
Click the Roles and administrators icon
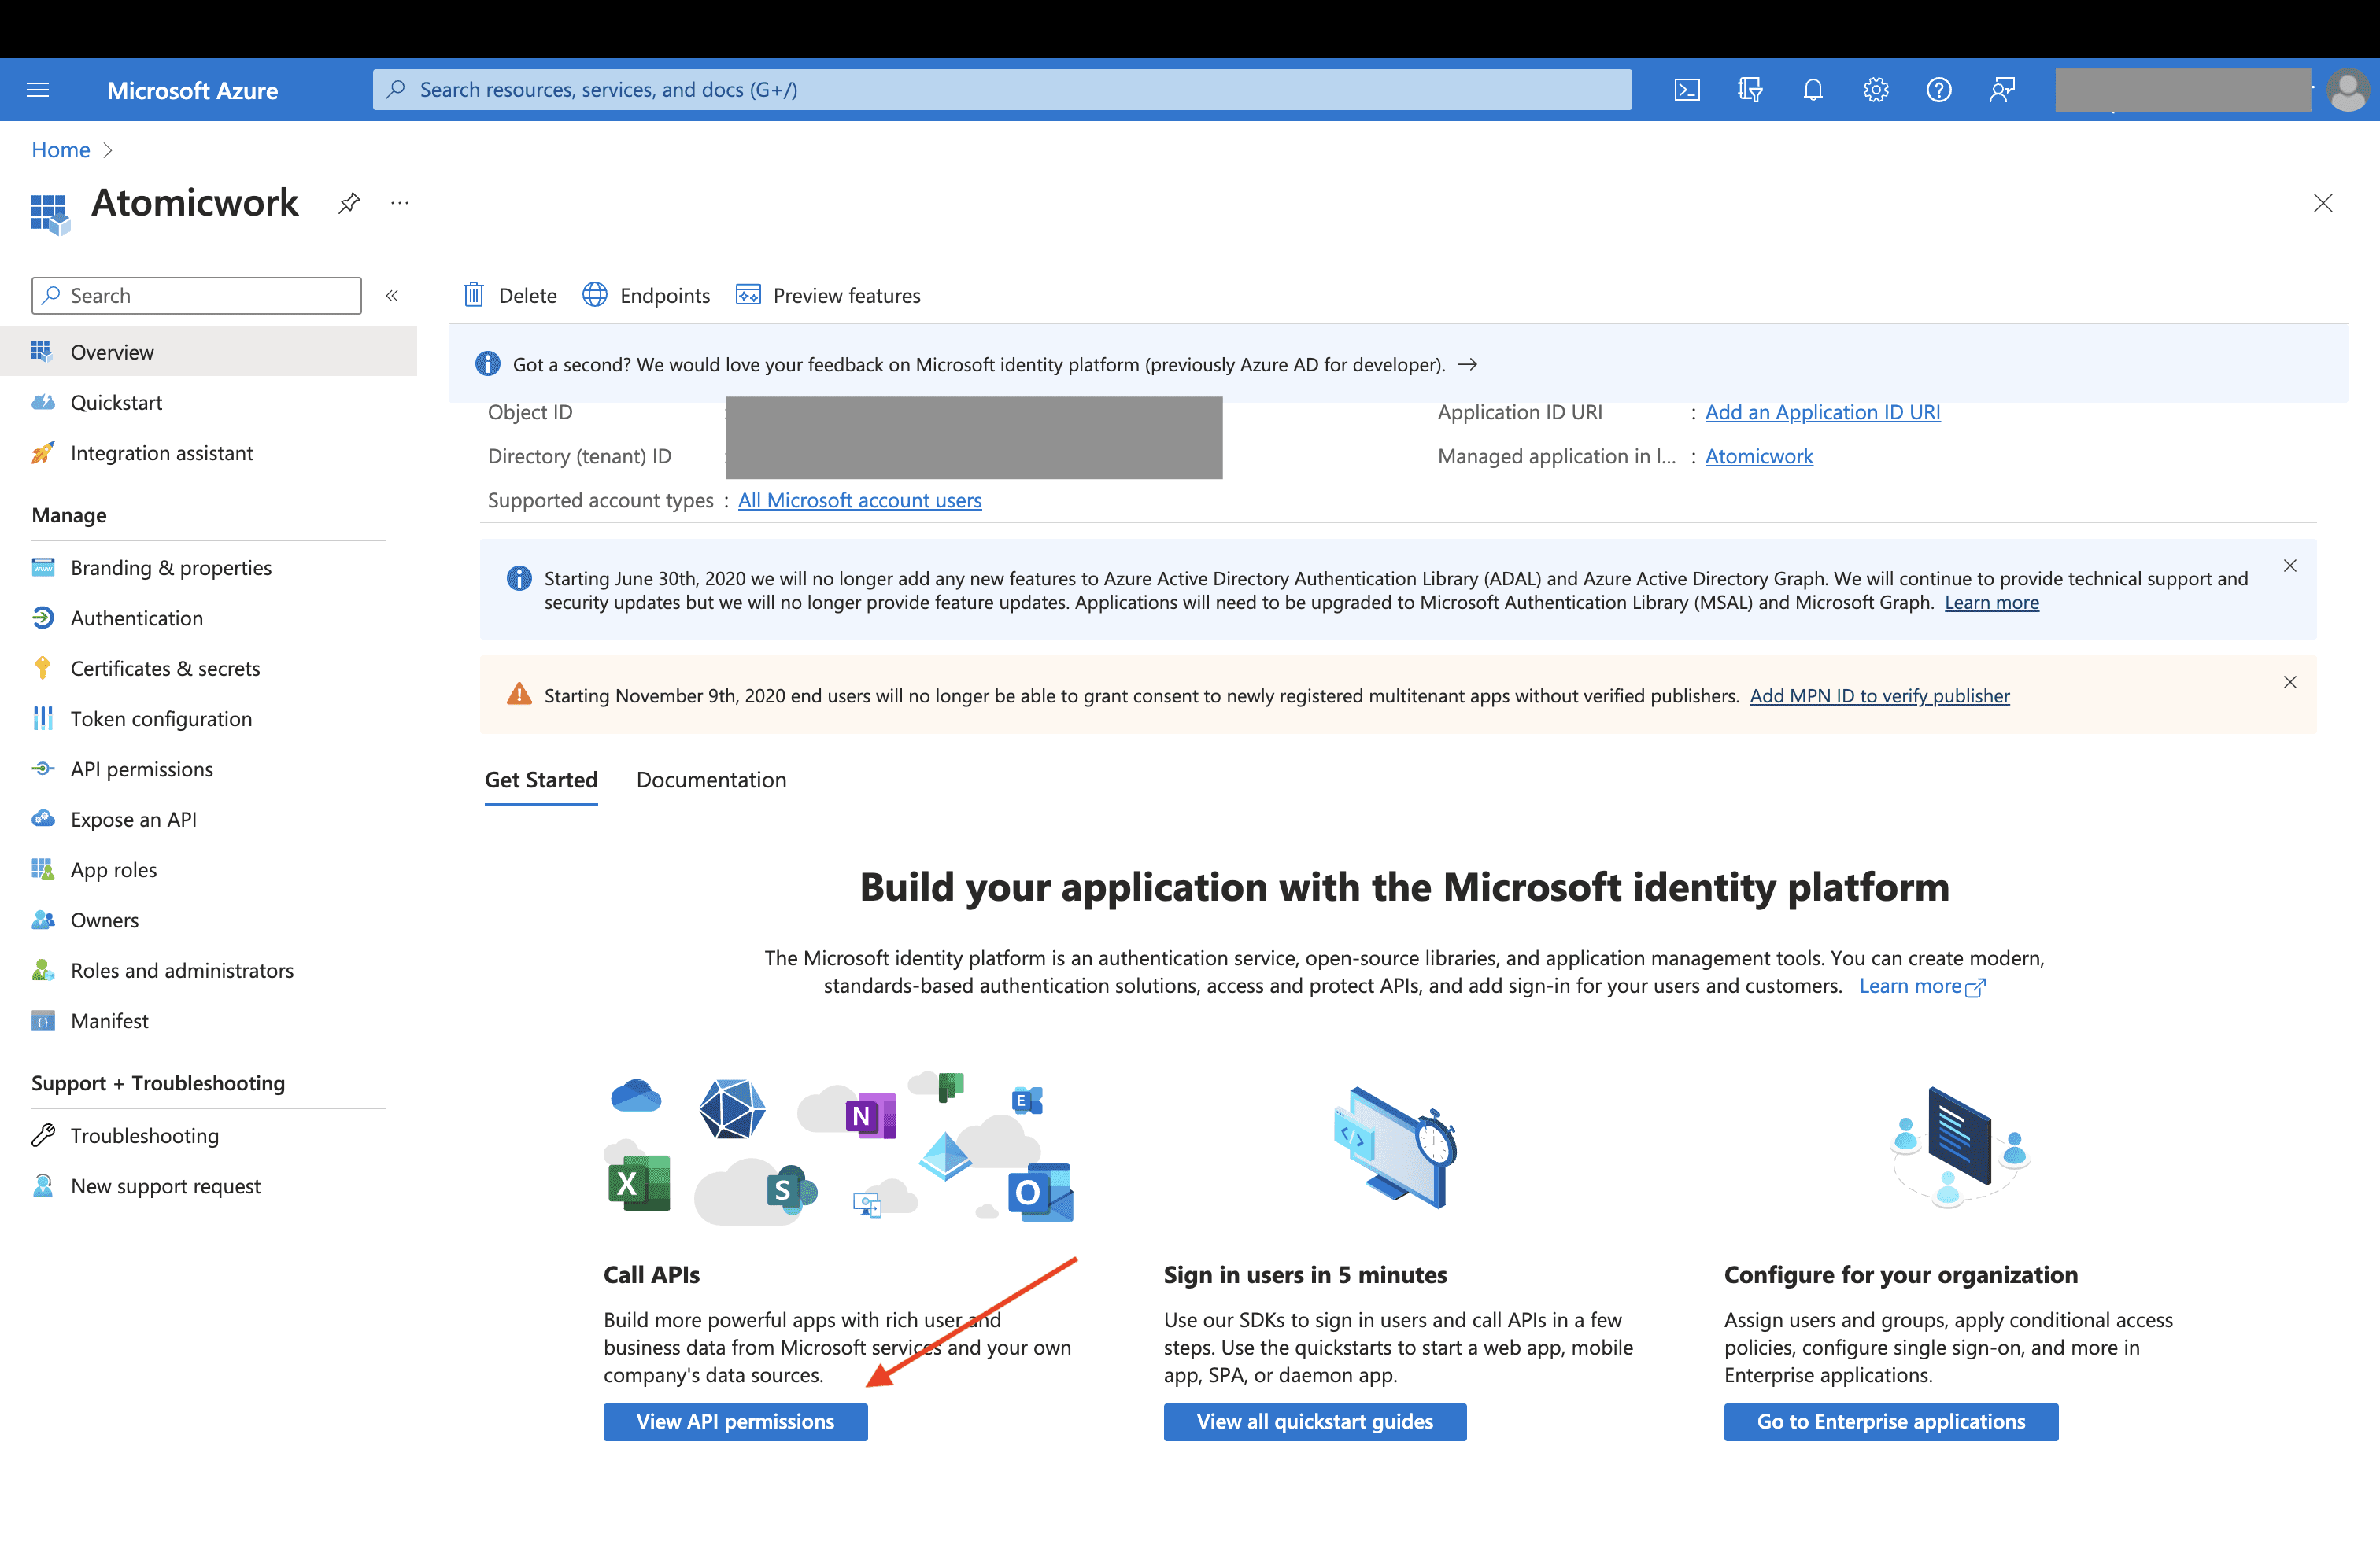[x=43, y=969]
